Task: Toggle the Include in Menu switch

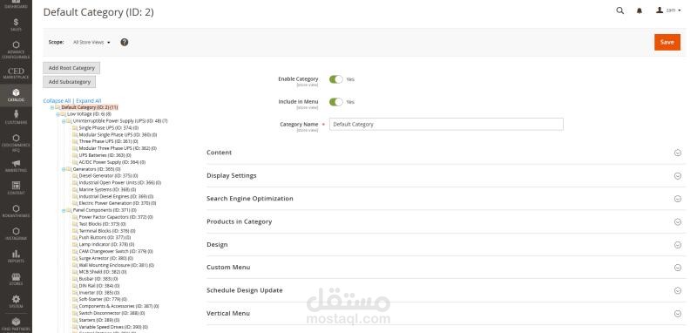Action: (x=336, y=102)
